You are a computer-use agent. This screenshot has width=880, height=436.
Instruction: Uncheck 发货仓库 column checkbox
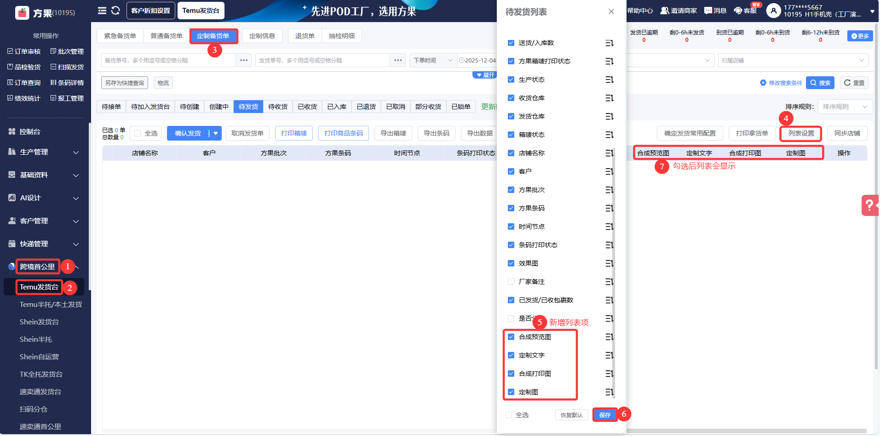[511, 116]
